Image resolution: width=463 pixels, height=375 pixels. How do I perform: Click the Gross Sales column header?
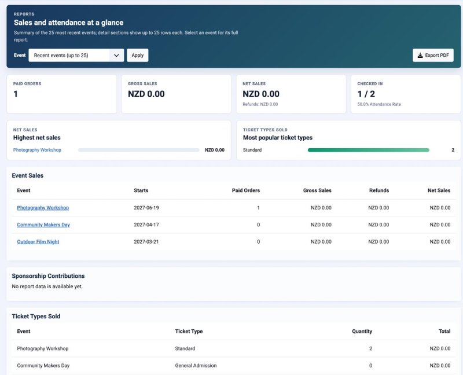coord(317,190)
